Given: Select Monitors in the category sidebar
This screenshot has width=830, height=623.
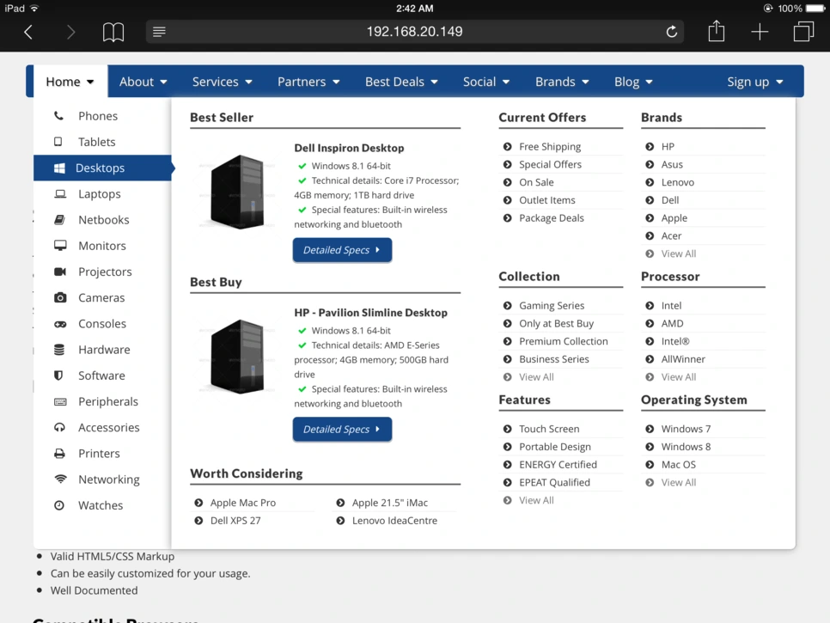Looking at the screenshot, I should 103,246.
